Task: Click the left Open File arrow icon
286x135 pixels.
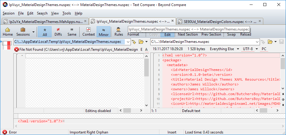Action: pos(134,42)
